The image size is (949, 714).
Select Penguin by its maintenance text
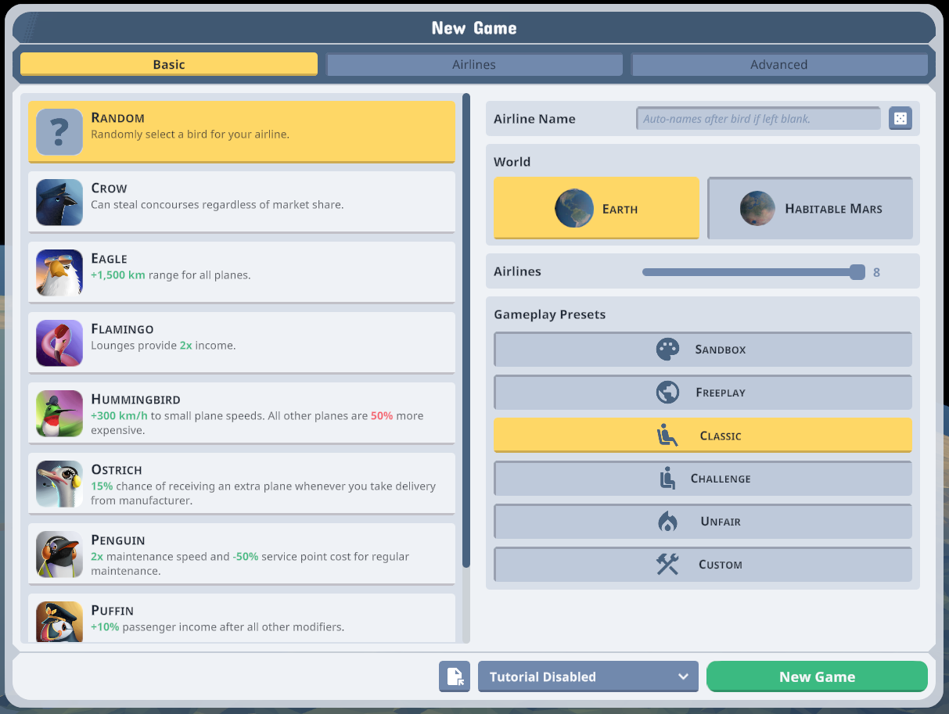250,564
